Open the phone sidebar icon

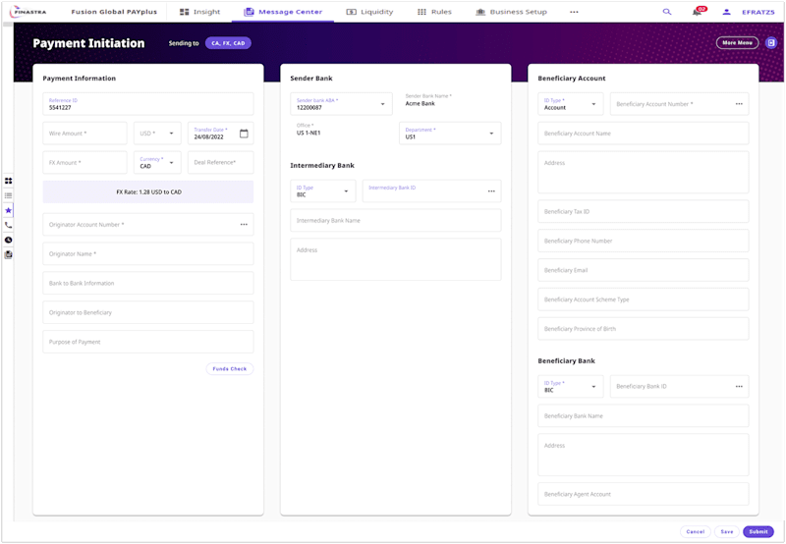point(8,225)
